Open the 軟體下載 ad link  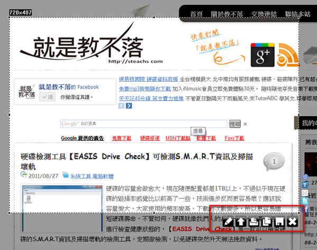click(206, 138)
